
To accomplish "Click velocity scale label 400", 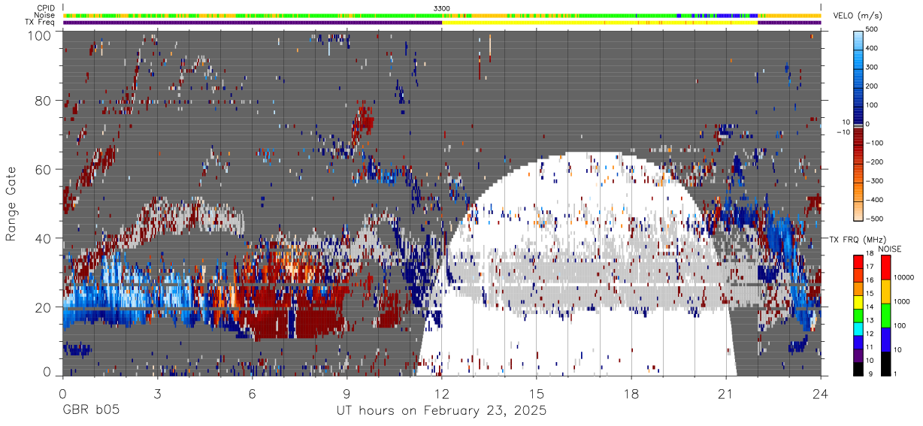I will (873, 49).
